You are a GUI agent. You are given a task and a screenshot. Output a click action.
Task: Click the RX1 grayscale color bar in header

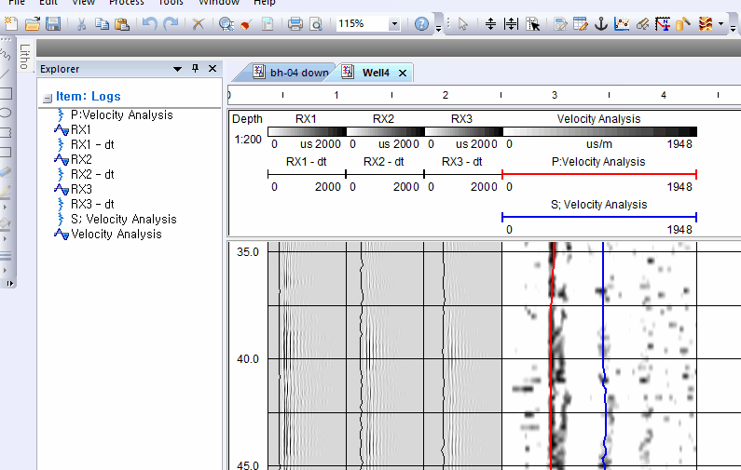click(x=307, y=131)
